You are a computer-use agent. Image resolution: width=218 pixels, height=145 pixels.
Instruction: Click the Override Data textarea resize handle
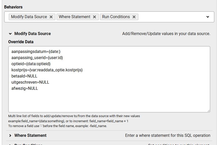tap(208, 111)
